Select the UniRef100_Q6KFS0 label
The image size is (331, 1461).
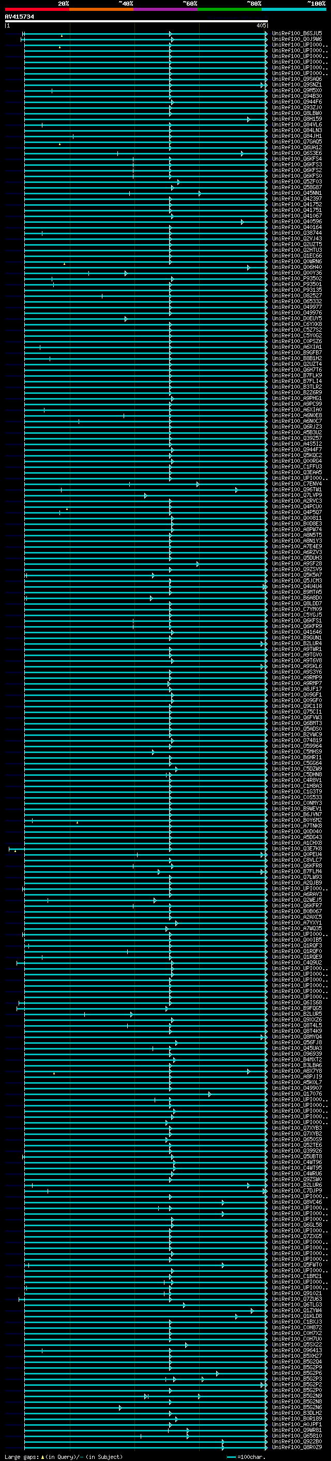pyautogui.click(x=297, y=176)
